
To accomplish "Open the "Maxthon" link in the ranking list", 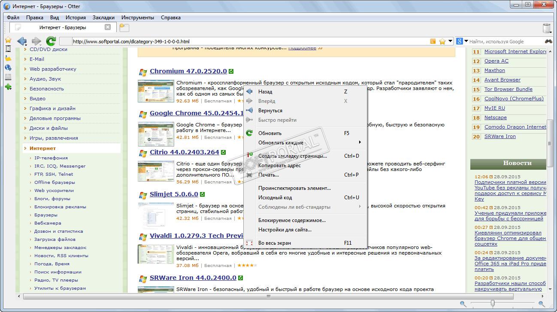I will click(494, 70).
